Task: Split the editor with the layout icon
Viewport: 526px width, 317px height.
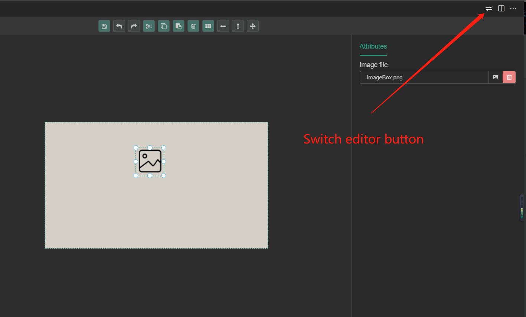Action: [501, 8]
